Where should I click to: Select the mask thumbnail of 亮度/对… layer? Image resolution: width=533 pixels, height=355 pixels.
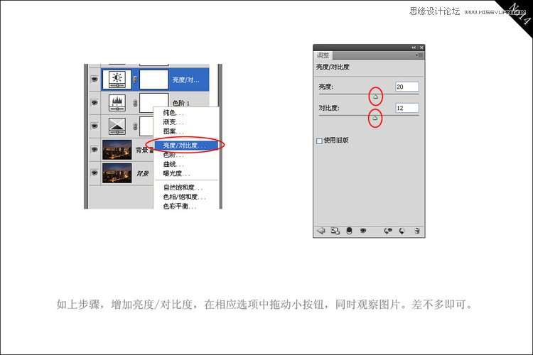[x=154, y=80]
